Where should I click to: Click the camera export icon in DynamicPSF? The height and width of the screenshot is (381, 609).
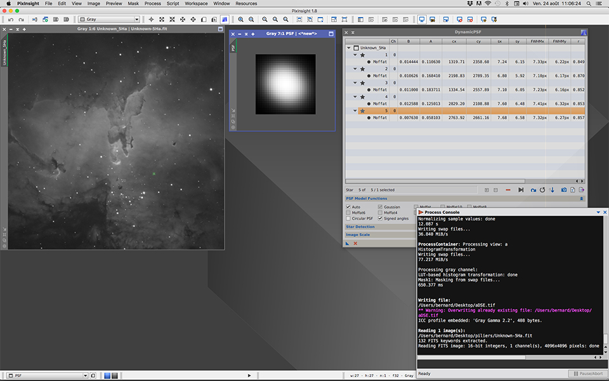click(563, 190)
